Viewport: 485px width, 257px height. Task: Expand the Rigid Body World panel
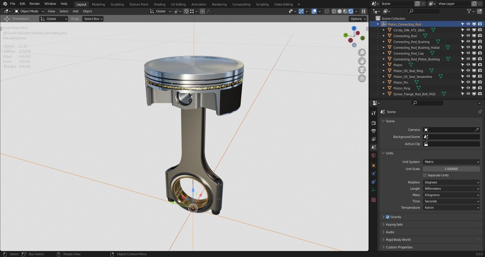(x=398, y=240)
